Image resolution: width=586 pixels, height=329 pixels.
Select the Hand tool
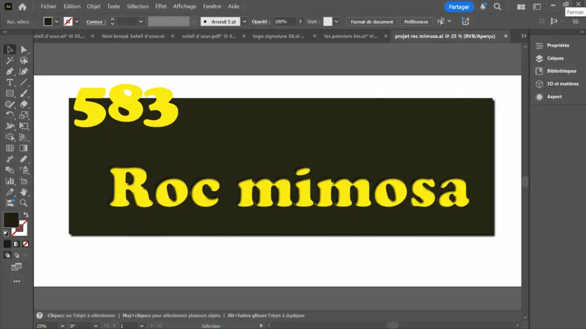(x=24, y=191)
